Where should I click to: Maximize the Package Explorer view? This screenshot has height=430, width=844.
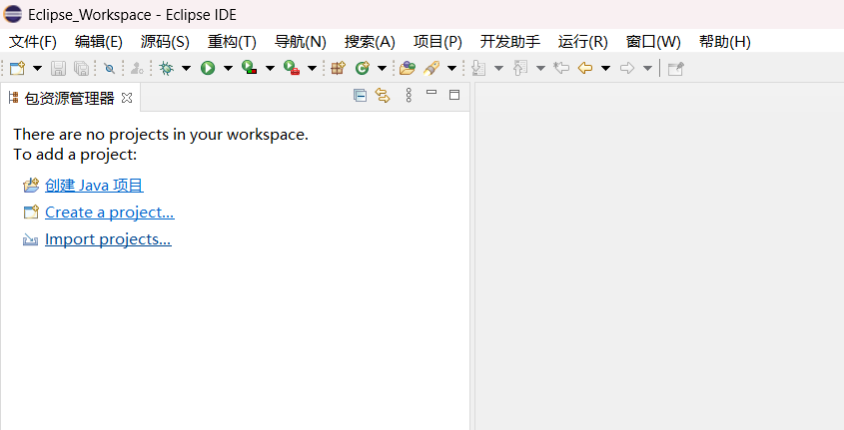coord(454,95)
